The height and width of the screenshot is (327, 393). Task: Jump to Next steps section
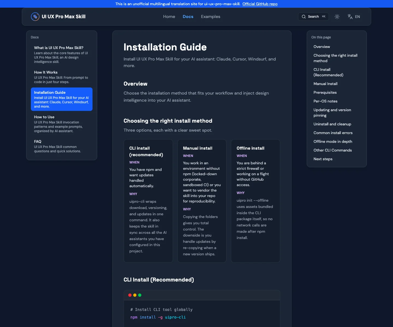tap(323, 159)
